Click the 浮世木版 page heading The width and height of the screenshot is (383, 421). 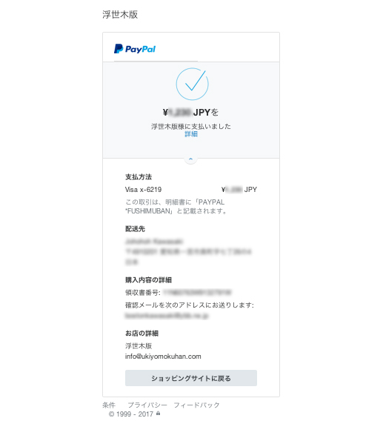click(x=120, y=15)
